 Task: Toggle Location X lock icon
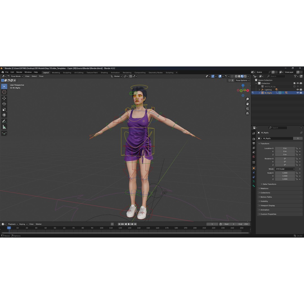coord(297,148)
